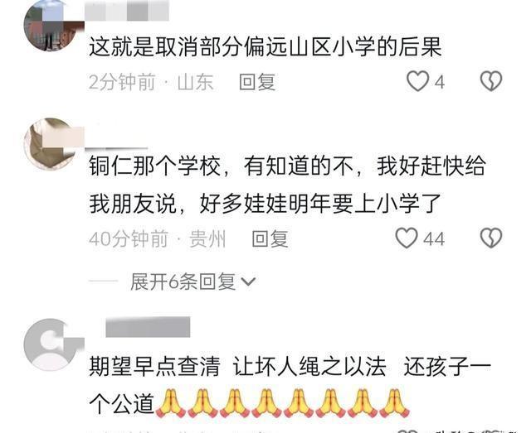This screenshot has width=531, height=433.
Task: Open the first commenter's blurred username
Action: coord(127,11)
